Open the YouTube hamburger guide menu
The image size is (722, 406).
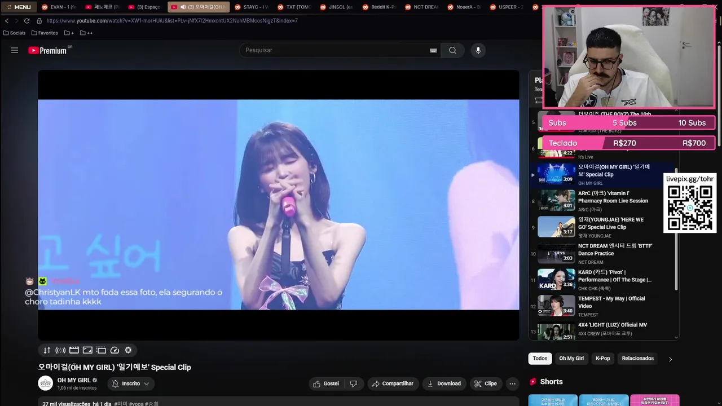click(x=15, y=50)
